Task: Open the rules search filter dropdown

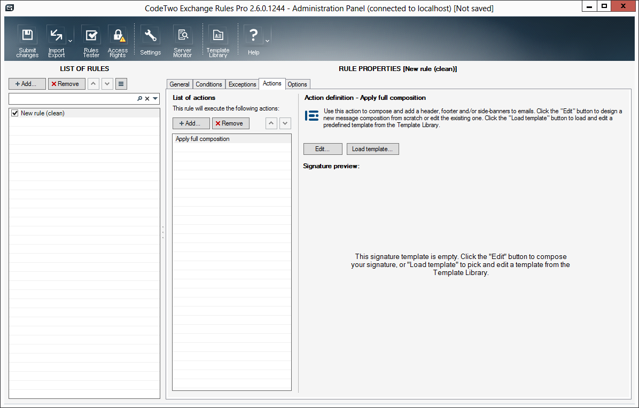Action: 155,99
